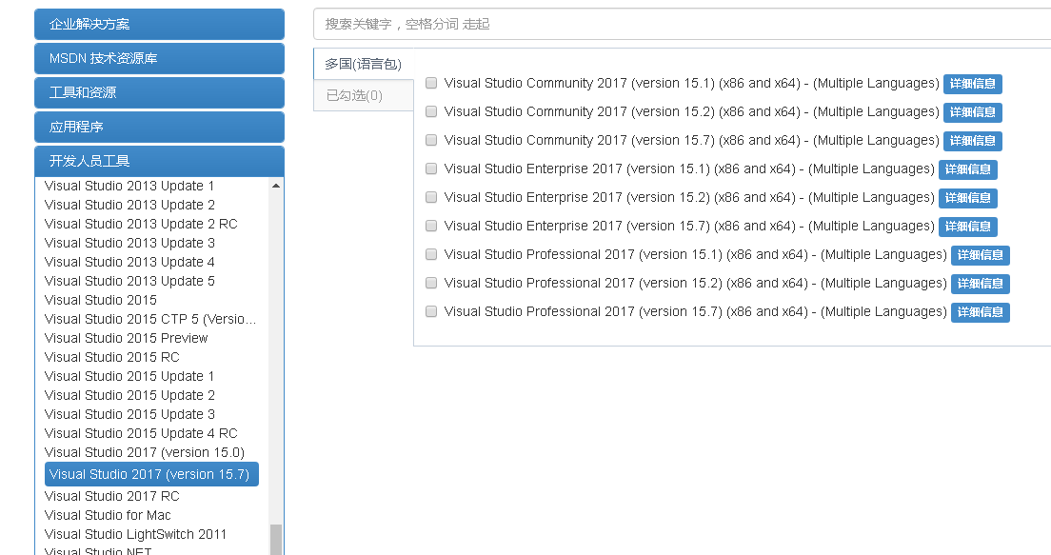Screen dimensions: 1051x555
Task: Select Visual Studio 2017 RC
Action: 112,496
